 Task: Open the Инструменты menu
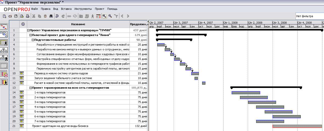pos(83,9)
